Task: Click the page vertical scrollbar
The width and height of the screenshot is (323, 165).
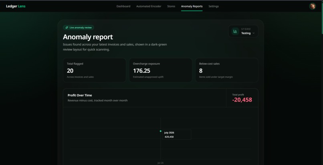Action: tap(322, 17)
